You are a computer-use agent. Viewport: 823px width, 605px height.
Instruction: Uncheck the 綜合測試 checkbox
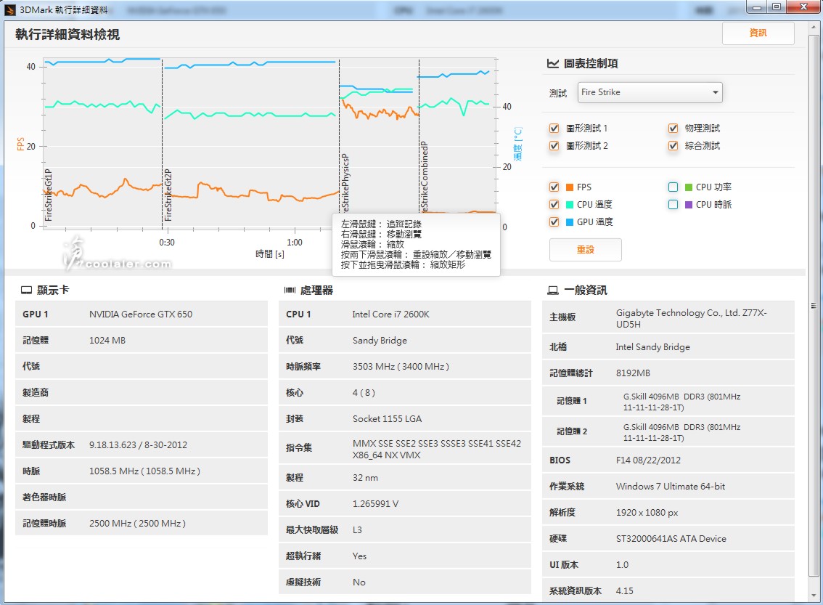673,145
